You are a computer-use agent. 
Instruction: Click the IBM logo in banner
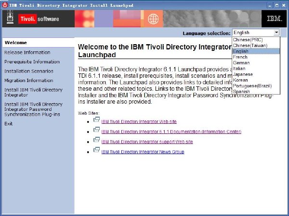275,19
